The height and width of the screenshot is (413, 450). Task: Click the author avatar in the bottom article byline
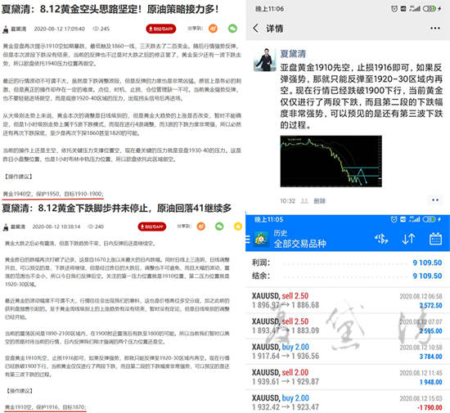(x=6, y=227)
